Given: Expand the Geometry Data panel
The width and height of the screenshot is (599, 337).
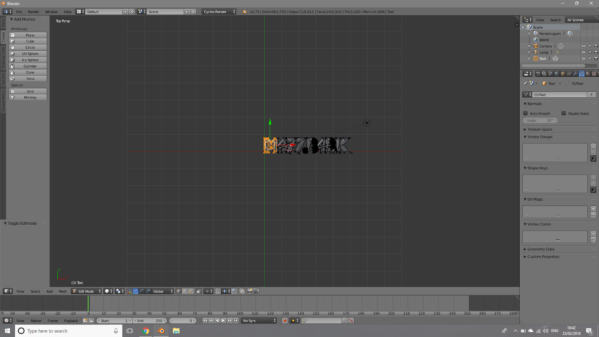Looking at the screenshot, I should coord(540,249).
